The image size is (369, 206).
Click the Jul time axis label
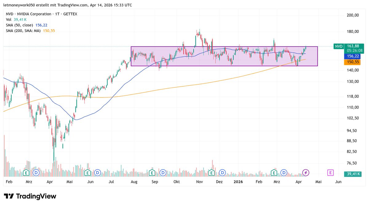[x=111, y=182]
